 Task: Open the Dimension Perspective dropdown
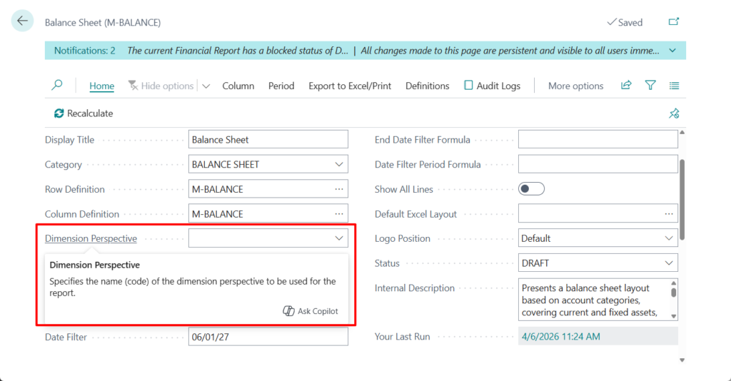pos(339,238)
